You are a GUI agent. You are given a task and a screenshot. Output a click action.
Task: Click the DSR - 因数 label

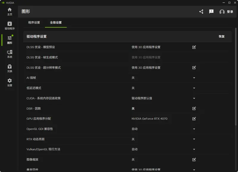(x=34, y=109)
